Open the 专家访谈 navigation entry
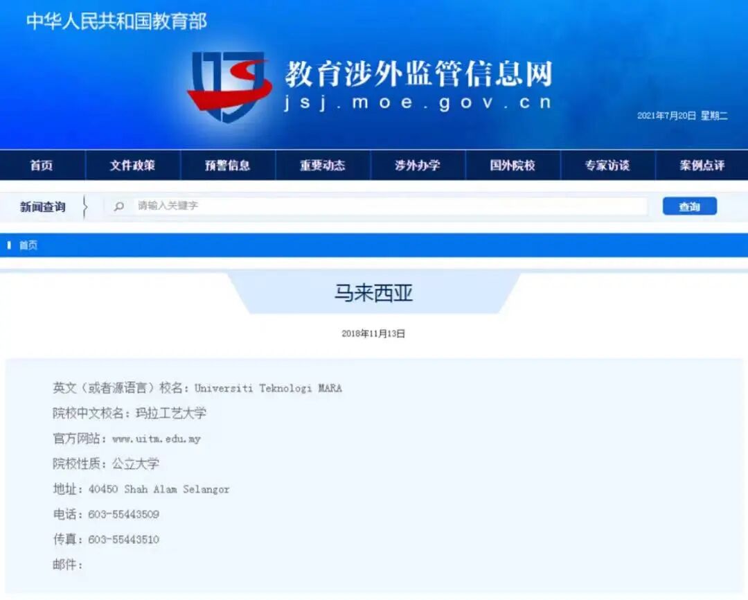The image size is (748, 600). [x=609, y=166]
